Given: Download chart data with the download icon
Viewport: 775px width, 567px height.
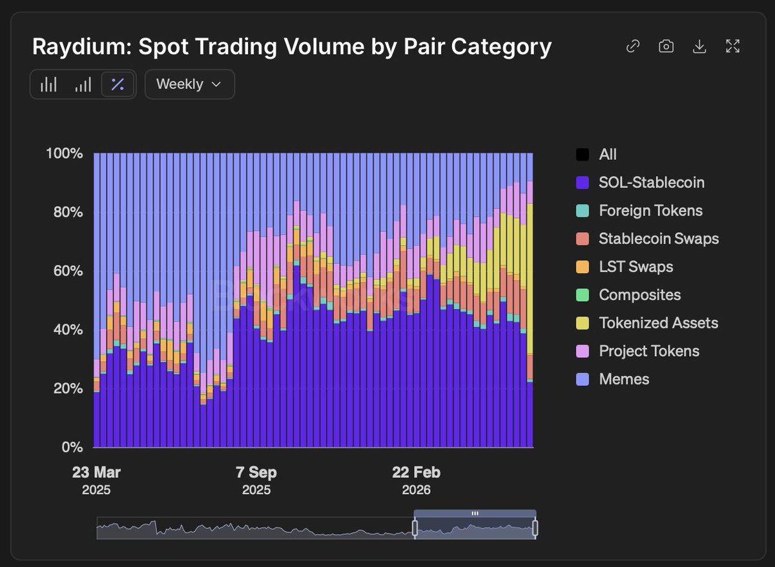Looking at the screenshot, I should click(x=699, y=46).
